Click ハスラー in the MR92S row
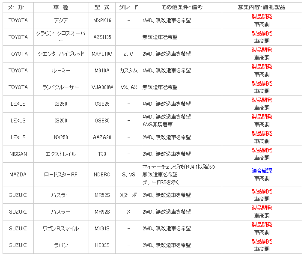 pyautogui.click(x=61, y=212)
